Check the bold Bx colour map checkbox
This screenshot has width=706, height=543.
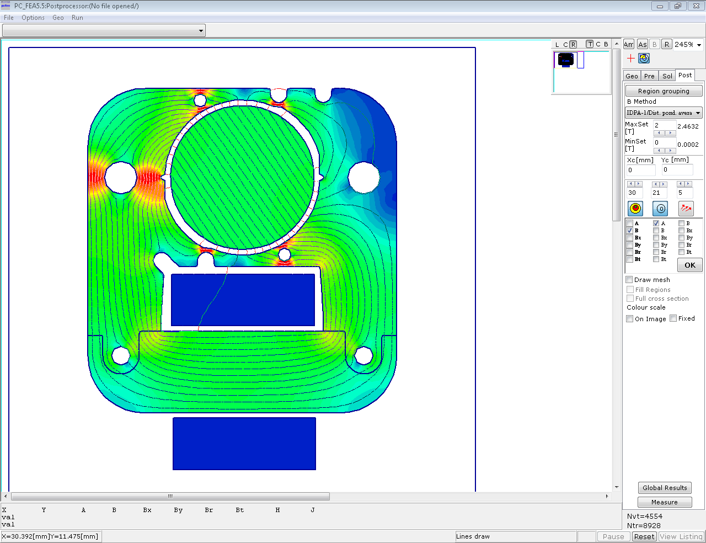click(x=630, y=238)
